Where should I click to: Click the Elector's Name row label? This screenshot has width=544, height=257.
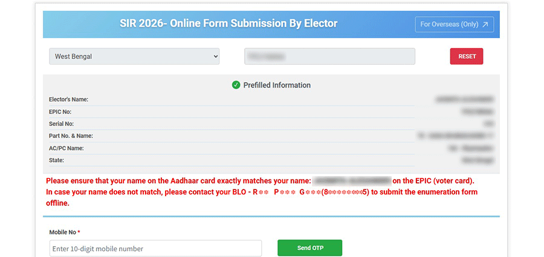[x=69, y=99]
